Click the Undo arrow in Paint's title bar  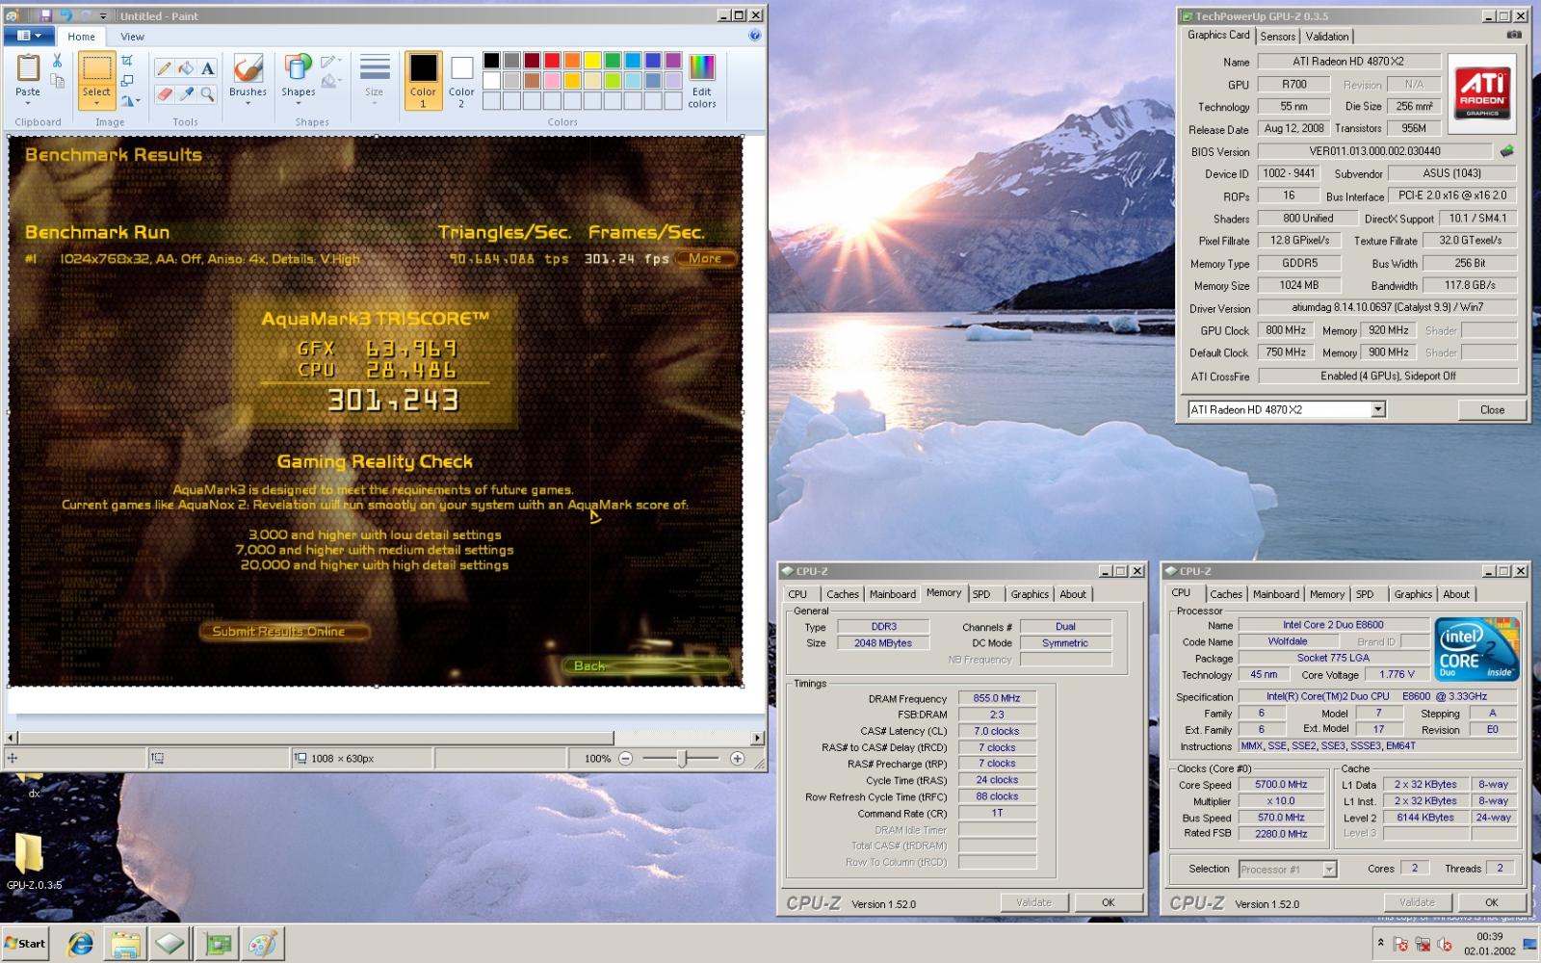pyautogui.click(x=65, y=15)
